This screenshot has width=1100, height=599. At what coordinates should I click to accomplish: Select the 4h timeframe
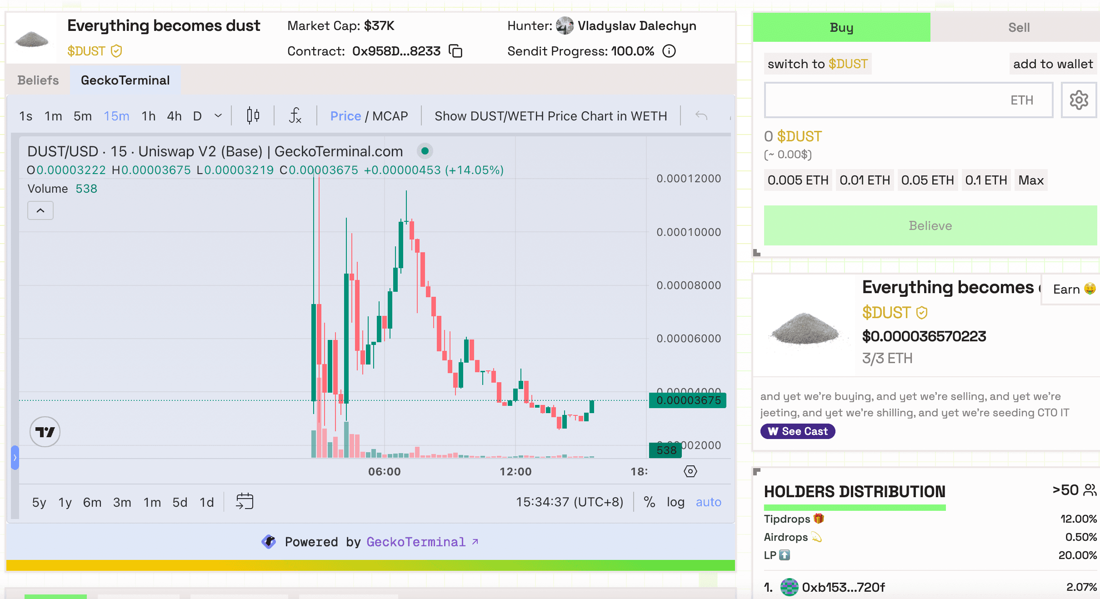coord(175,116)
